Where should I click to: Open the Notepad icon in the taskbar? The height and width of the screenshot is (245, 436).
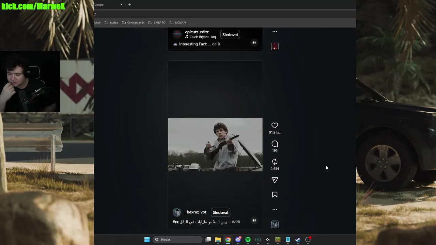pyautogui.click(x=288, y=240)
